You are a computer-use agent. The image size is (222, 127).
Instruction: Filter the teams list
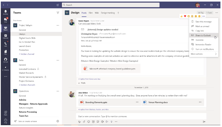[x=58, y=13]
